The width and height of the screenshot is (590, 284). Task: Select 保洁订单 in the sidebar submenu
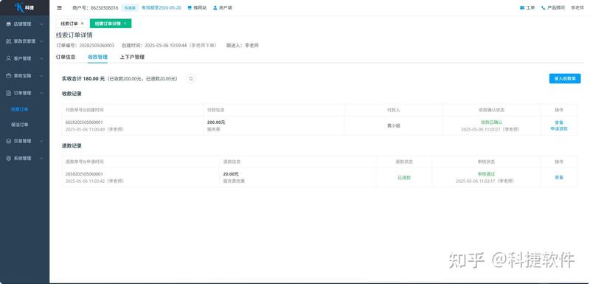(20, 125)
